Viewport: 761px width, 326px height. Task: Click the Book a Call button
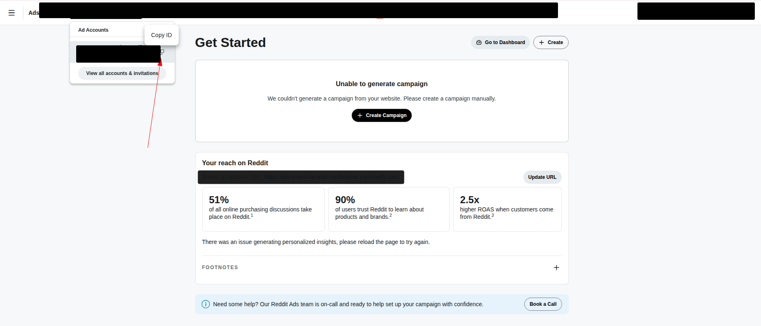pyautogui.click(x=543, y=304)
